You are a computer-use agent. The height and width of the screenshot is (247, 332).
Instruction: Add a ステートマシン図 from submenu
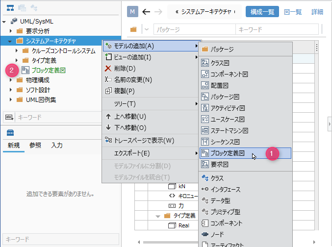(x=246, y=130)
